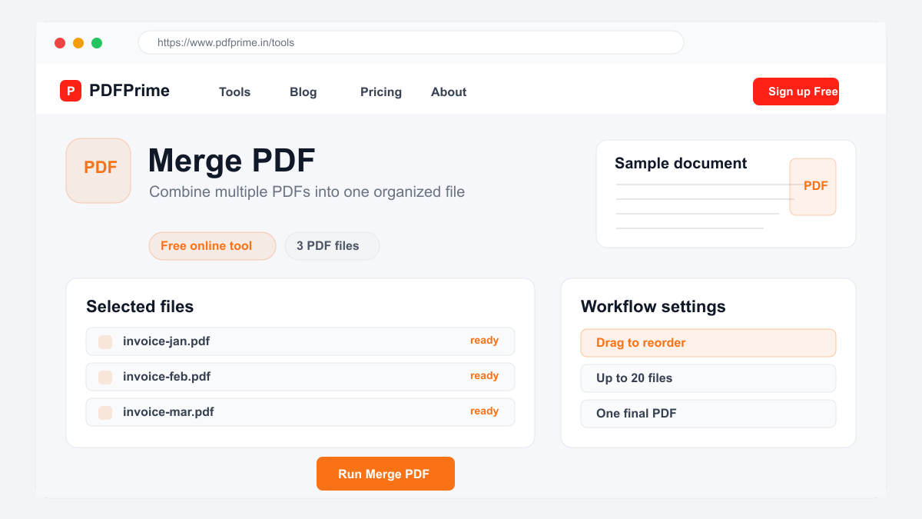Click the large PDF tool icon beside Merge PDF
The width and height of the screenshot is (922, 519).
pyautogui.click(x=98, y=171)
